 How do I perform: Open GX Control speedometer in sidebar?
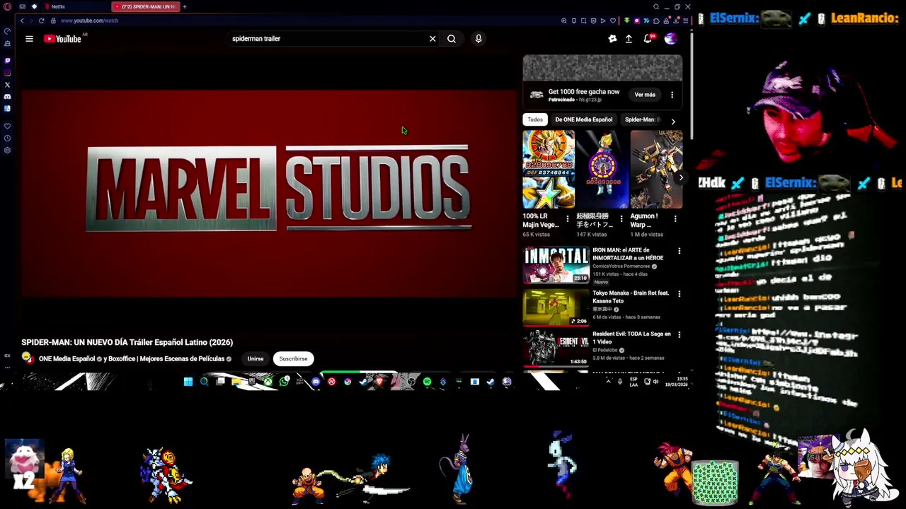(7, 31)
